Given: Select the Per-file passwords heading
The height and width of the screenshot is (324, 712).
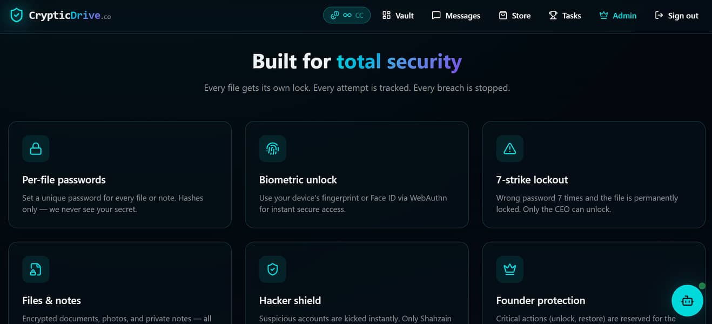Looking at the screenshot, I should (64, 180).
